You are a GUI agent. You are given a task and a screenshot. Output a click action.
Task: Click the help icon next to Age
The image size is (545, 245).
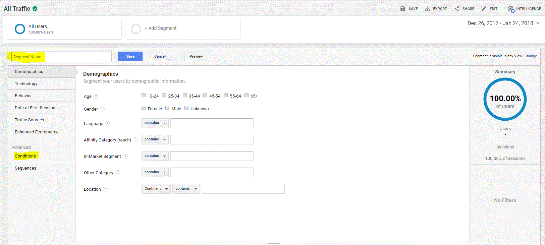[x=96, y=97]
